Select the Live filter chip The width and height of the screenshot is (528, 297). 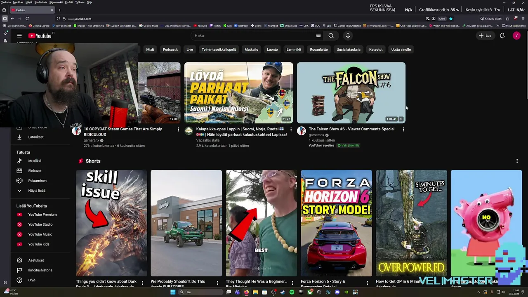[190, 49]
